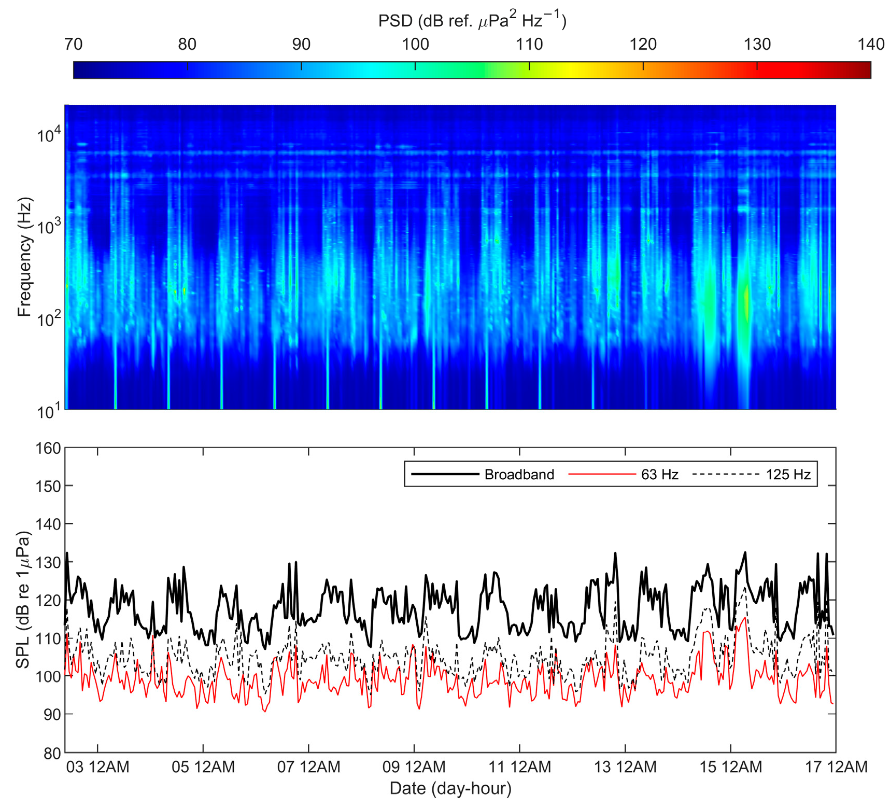
Task: Click the 09 12AM date tick label
Action: click(414, 767)
